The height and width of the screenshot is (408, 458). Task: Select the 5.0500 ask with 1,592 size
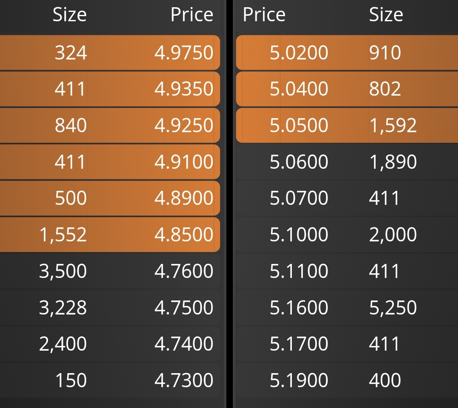pos(347,125)
